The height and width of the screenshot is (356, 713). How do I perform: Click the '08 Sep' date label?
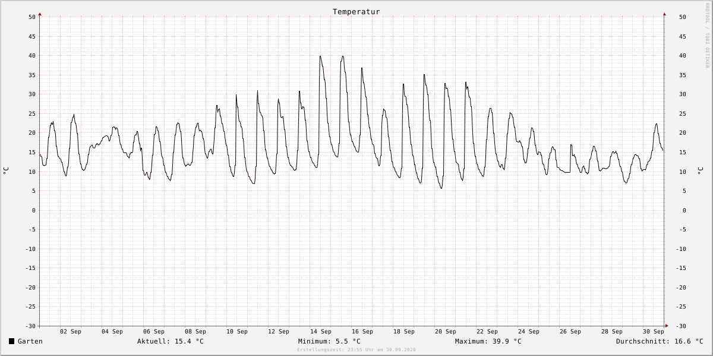195,332
